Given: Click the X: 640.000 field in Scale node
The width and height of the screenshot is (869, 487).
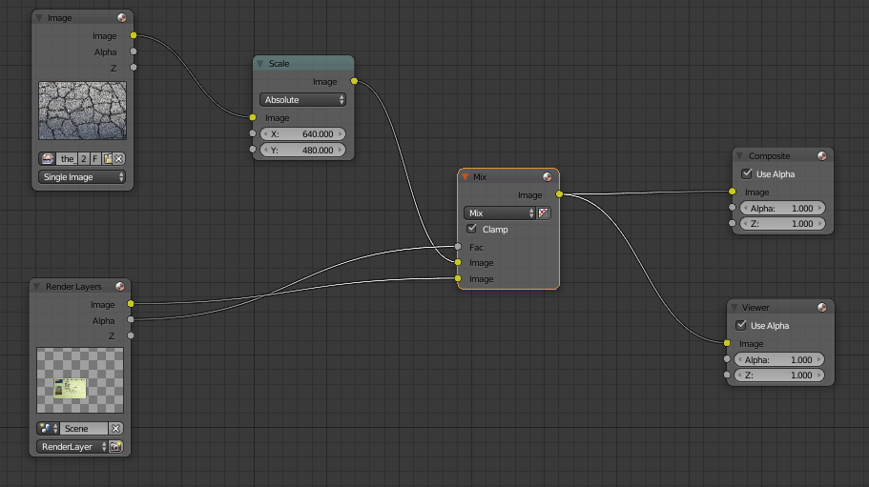Looking at the screenshot, I should 302,134.
